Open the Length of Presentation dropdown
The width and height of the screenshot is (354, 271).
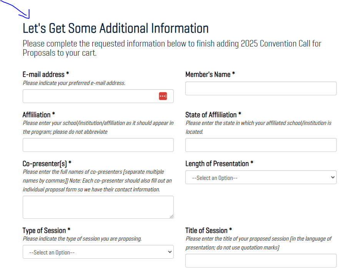click(261, 177)
